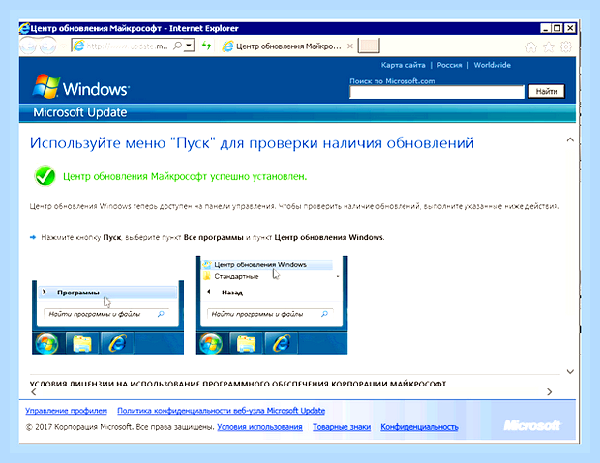Screen dimensions: 600x463
Task: Click the blue arrow bullet before 'Нажмите кнопку Пуск'
Action: [33, 238]
